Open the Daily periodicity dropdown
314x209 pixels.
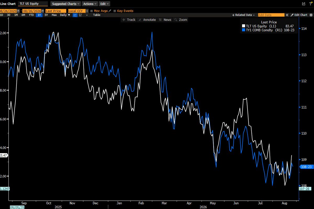coord(65,15)
